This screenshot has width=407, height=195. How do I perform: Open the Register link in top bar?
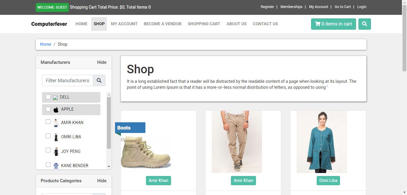(x=267, y=7)
